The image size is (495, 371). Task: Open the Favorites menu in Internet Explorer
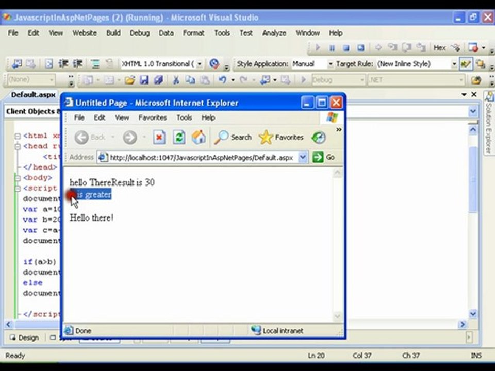153,117
